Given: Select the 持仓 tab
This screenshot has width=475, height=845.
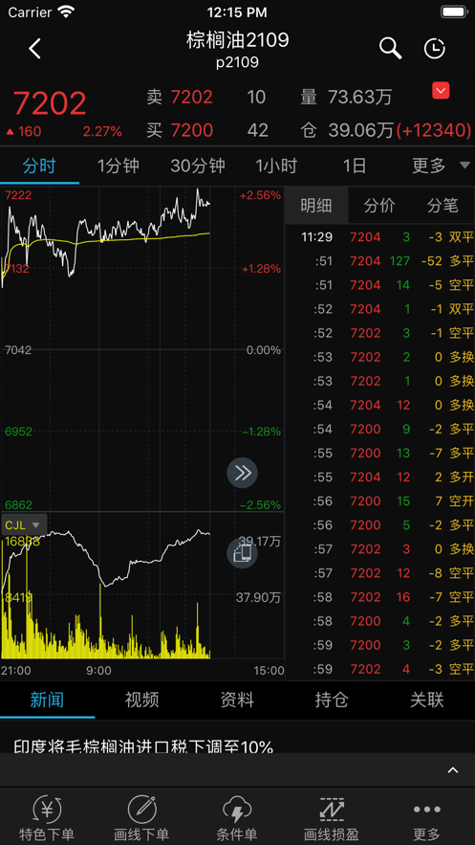Looking at the screenshot, I should (x=332, y=700).
